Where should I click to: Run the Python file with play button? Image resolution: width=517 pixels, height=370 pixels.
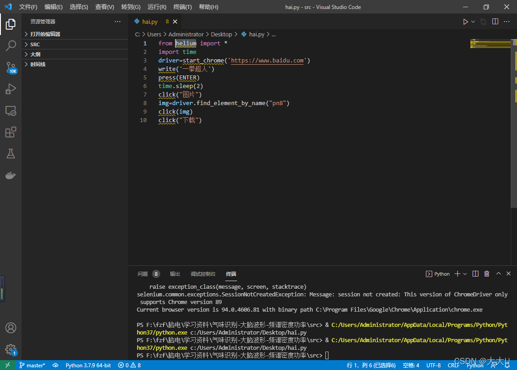point(465,22)
